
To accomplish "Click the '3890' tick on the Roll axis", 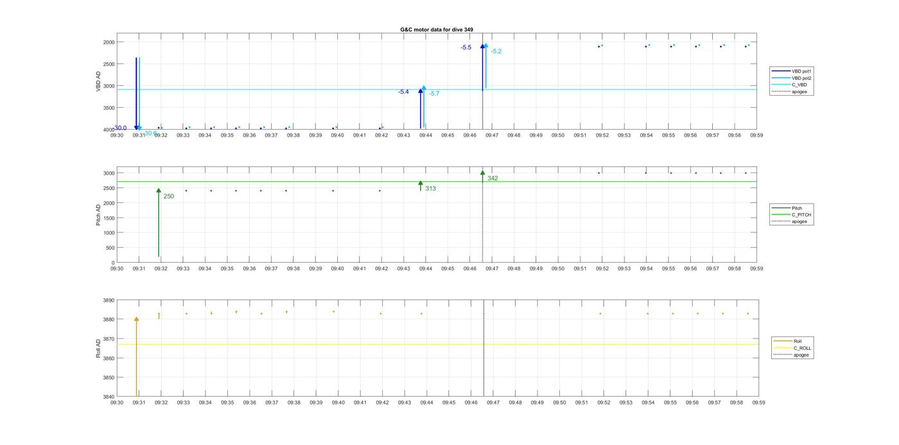I will (109, 301).
